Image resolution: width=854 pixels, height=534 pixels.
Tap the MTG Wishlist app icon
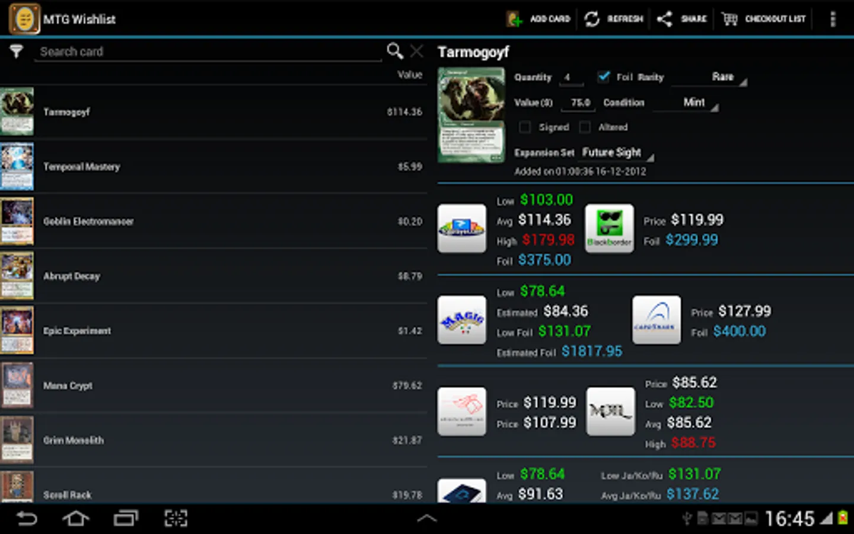pos(24,19)
